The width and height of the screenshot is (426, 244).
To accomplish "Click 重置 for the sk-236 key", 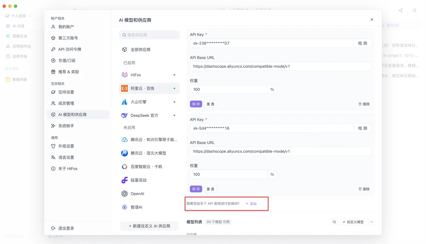I will [210, 104].
